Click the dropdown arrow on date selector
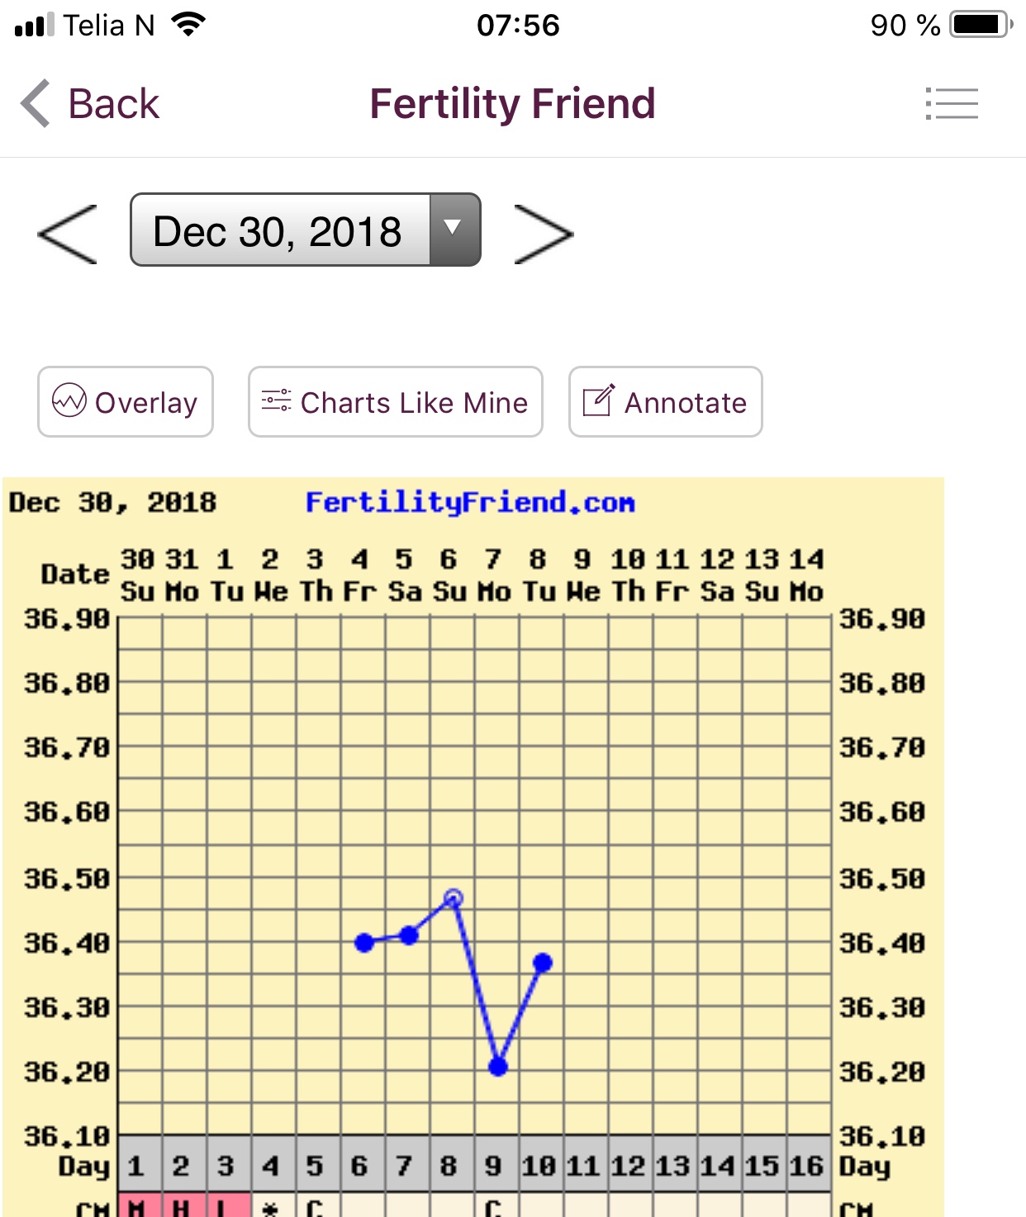Screen dimensions: 1026x1217 pyautogui.click(x=454, y=229)
